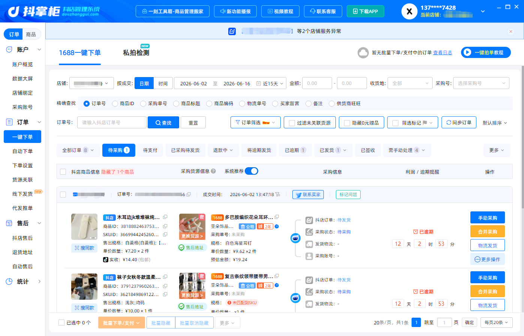Open the 收货地 全部 dropdown
Viewport: 524px width, 336px height.
pyautogui.click(x=410, y=83)
